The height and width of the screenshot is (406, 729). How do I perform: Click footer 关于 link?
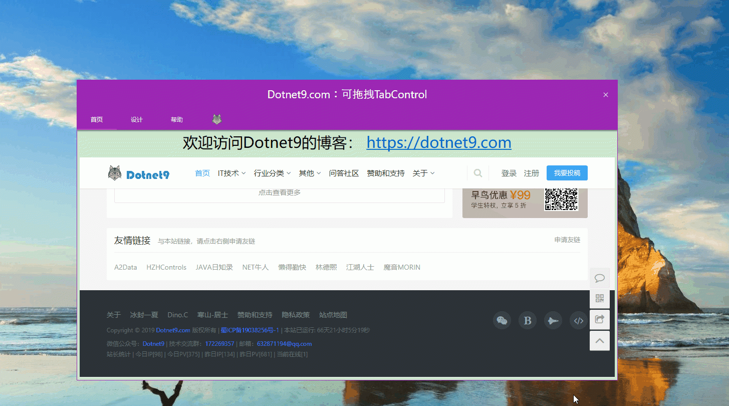pyautogui.click(x=114, y=315)
